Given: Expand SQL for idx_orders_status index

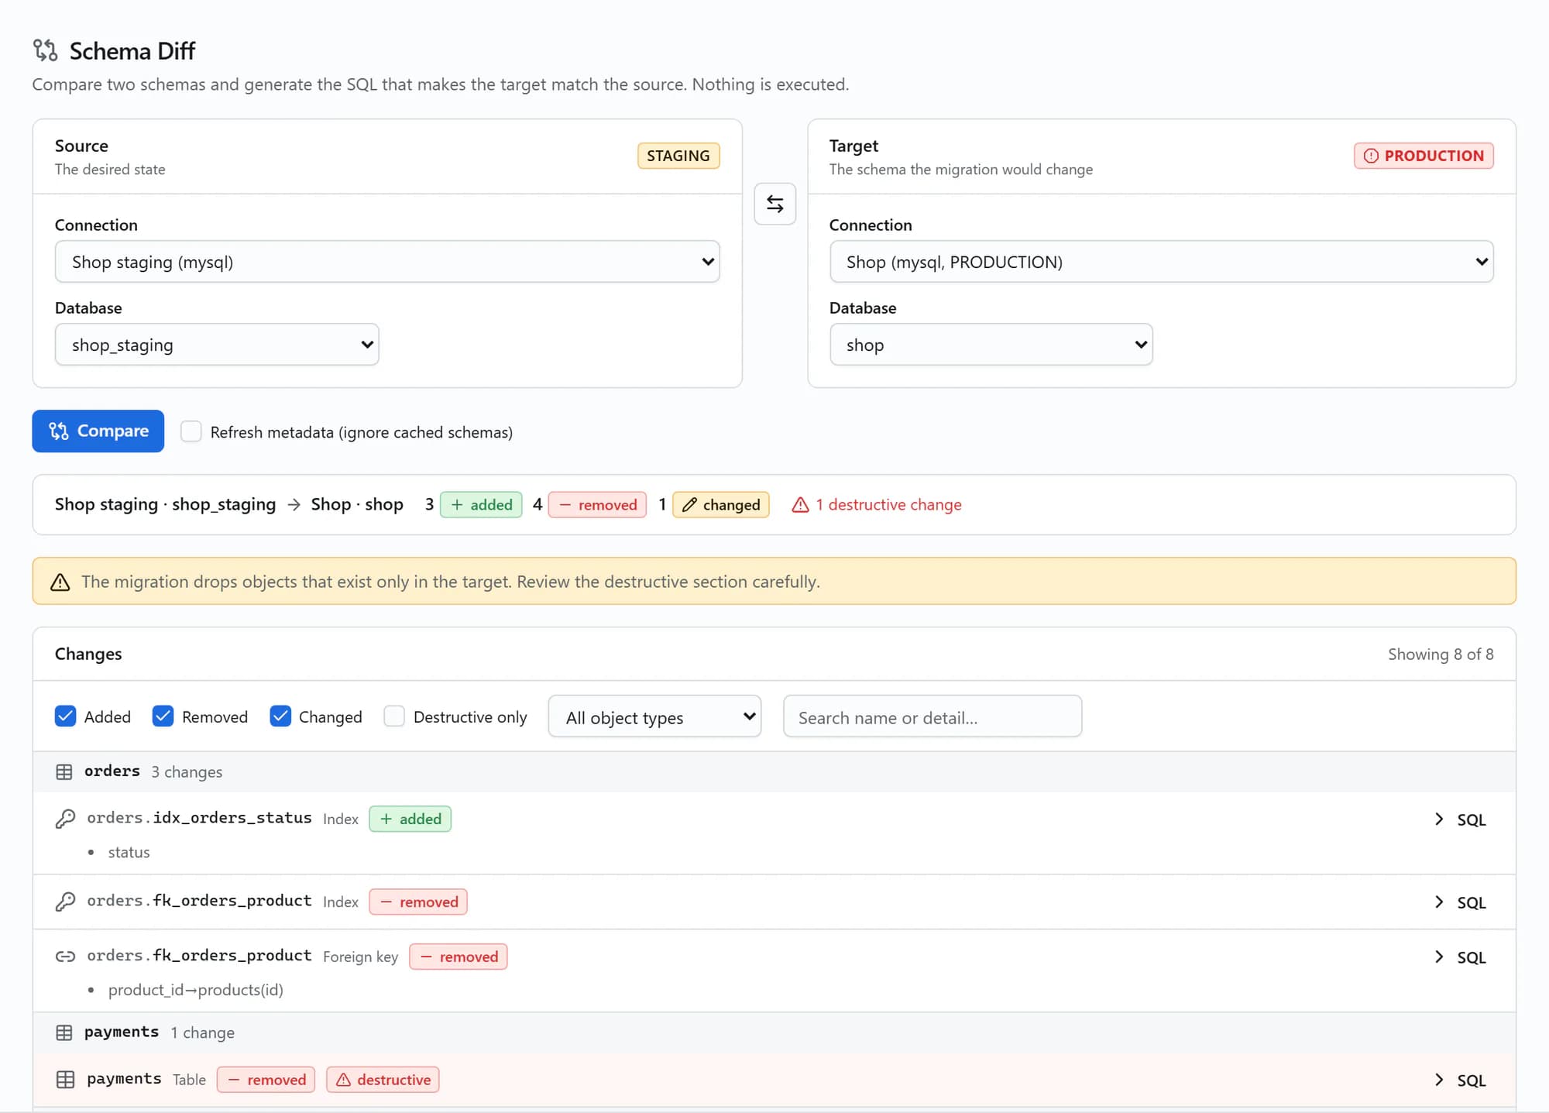Looking at the screenshot, I should point(1460,819).
